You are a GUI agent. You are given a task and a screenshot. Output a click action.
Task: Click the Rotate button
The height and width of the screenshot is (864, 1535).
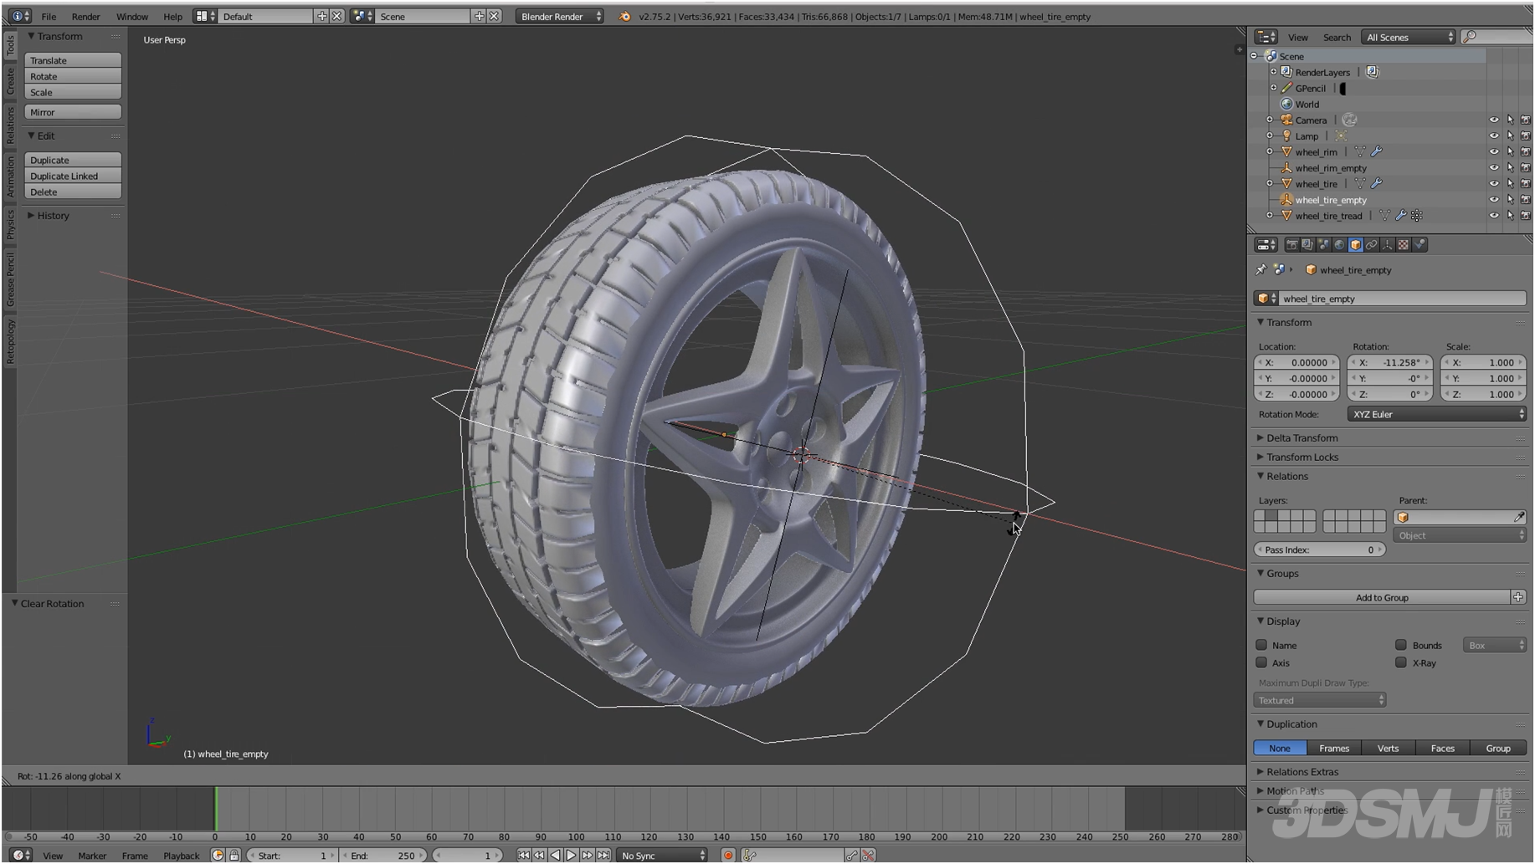(73, 76)
